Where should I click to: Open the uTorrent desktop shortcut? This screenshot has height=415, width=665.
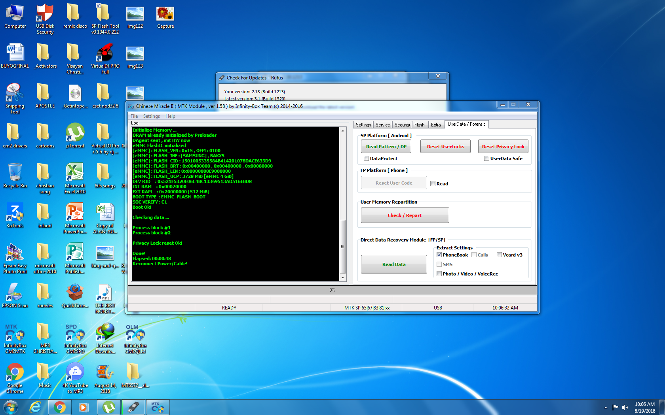(75, 136)
